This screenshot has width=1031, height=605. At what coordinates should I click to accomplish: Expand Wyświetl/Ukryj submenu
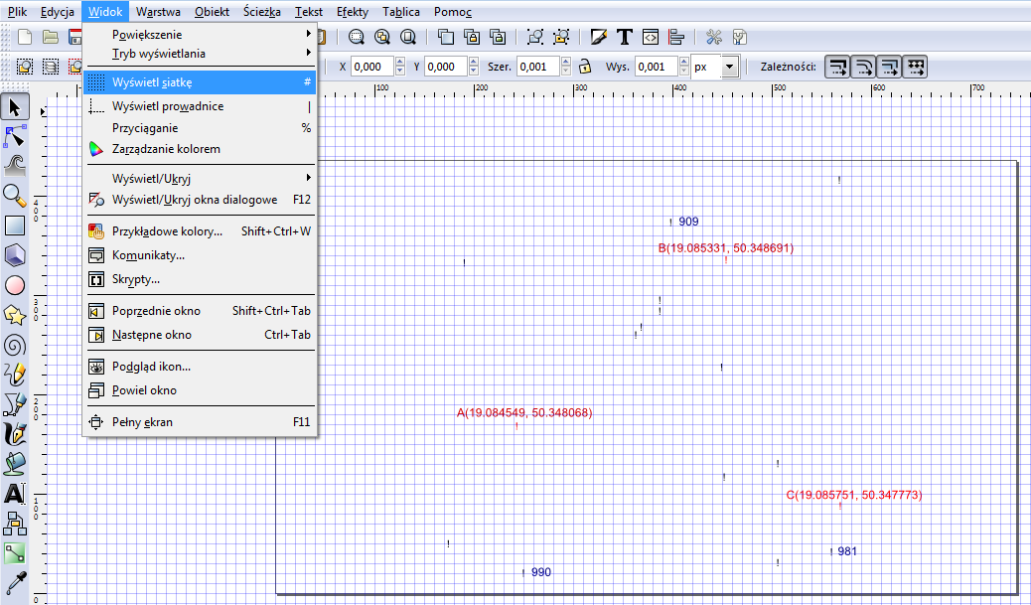(200, 178)
